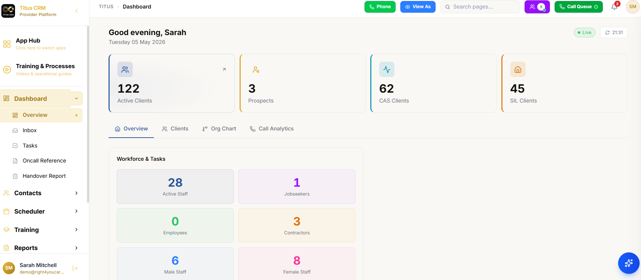Open the notifications bell icon

tap(614, 7)
